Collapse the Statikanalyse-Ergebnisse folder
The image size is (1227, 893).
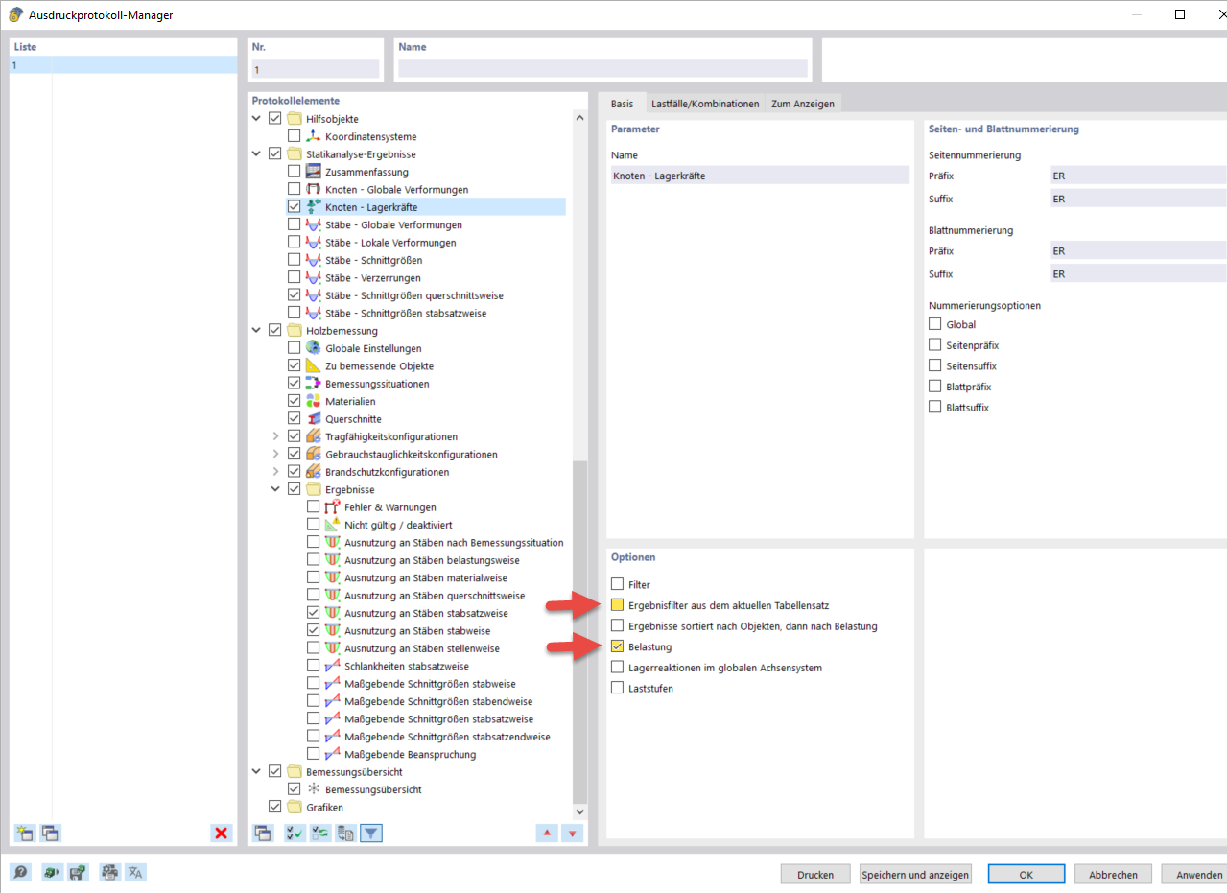point(255,153)
